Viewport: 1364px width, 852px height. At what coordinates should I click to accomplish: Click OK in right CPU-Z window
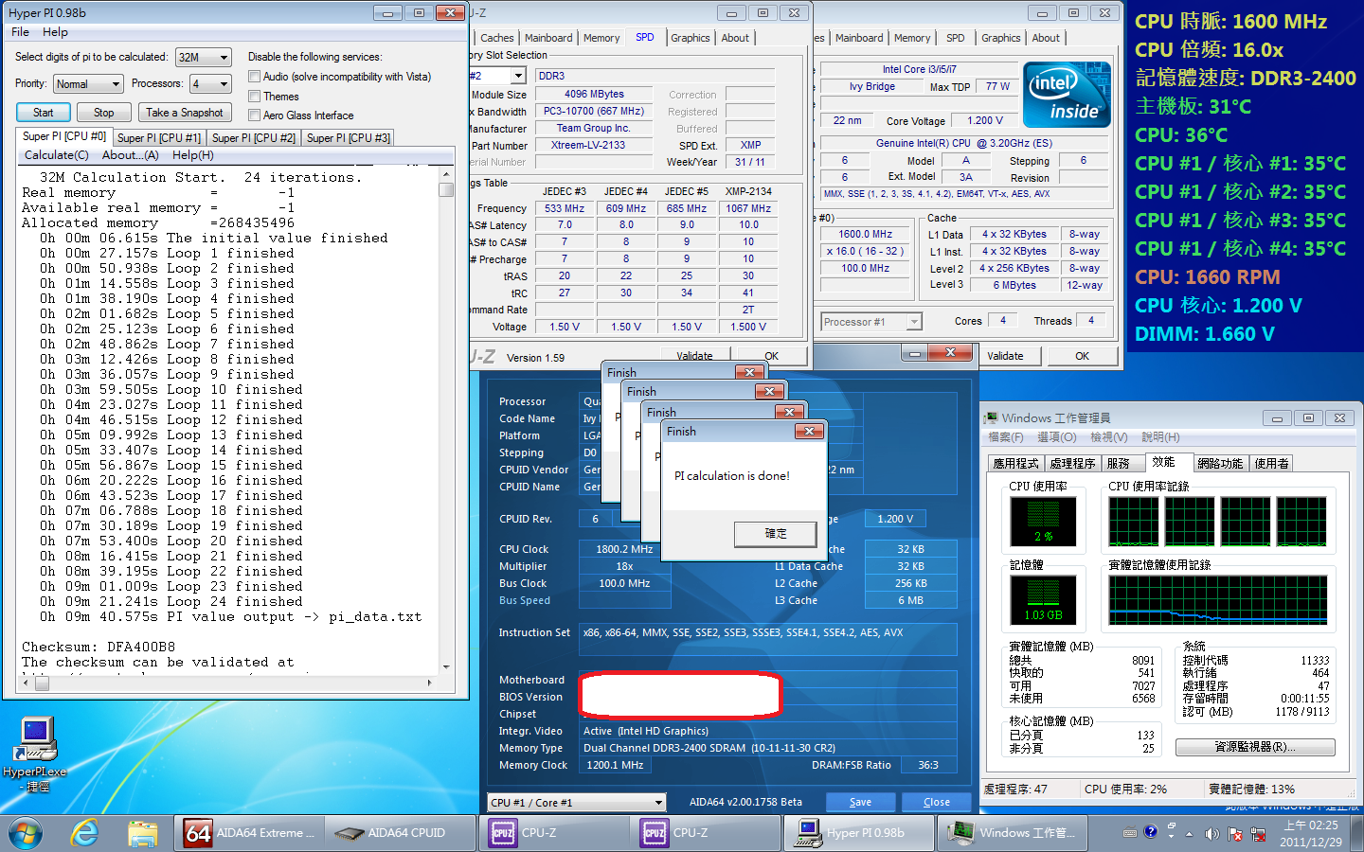click(x=1082, y=357)
